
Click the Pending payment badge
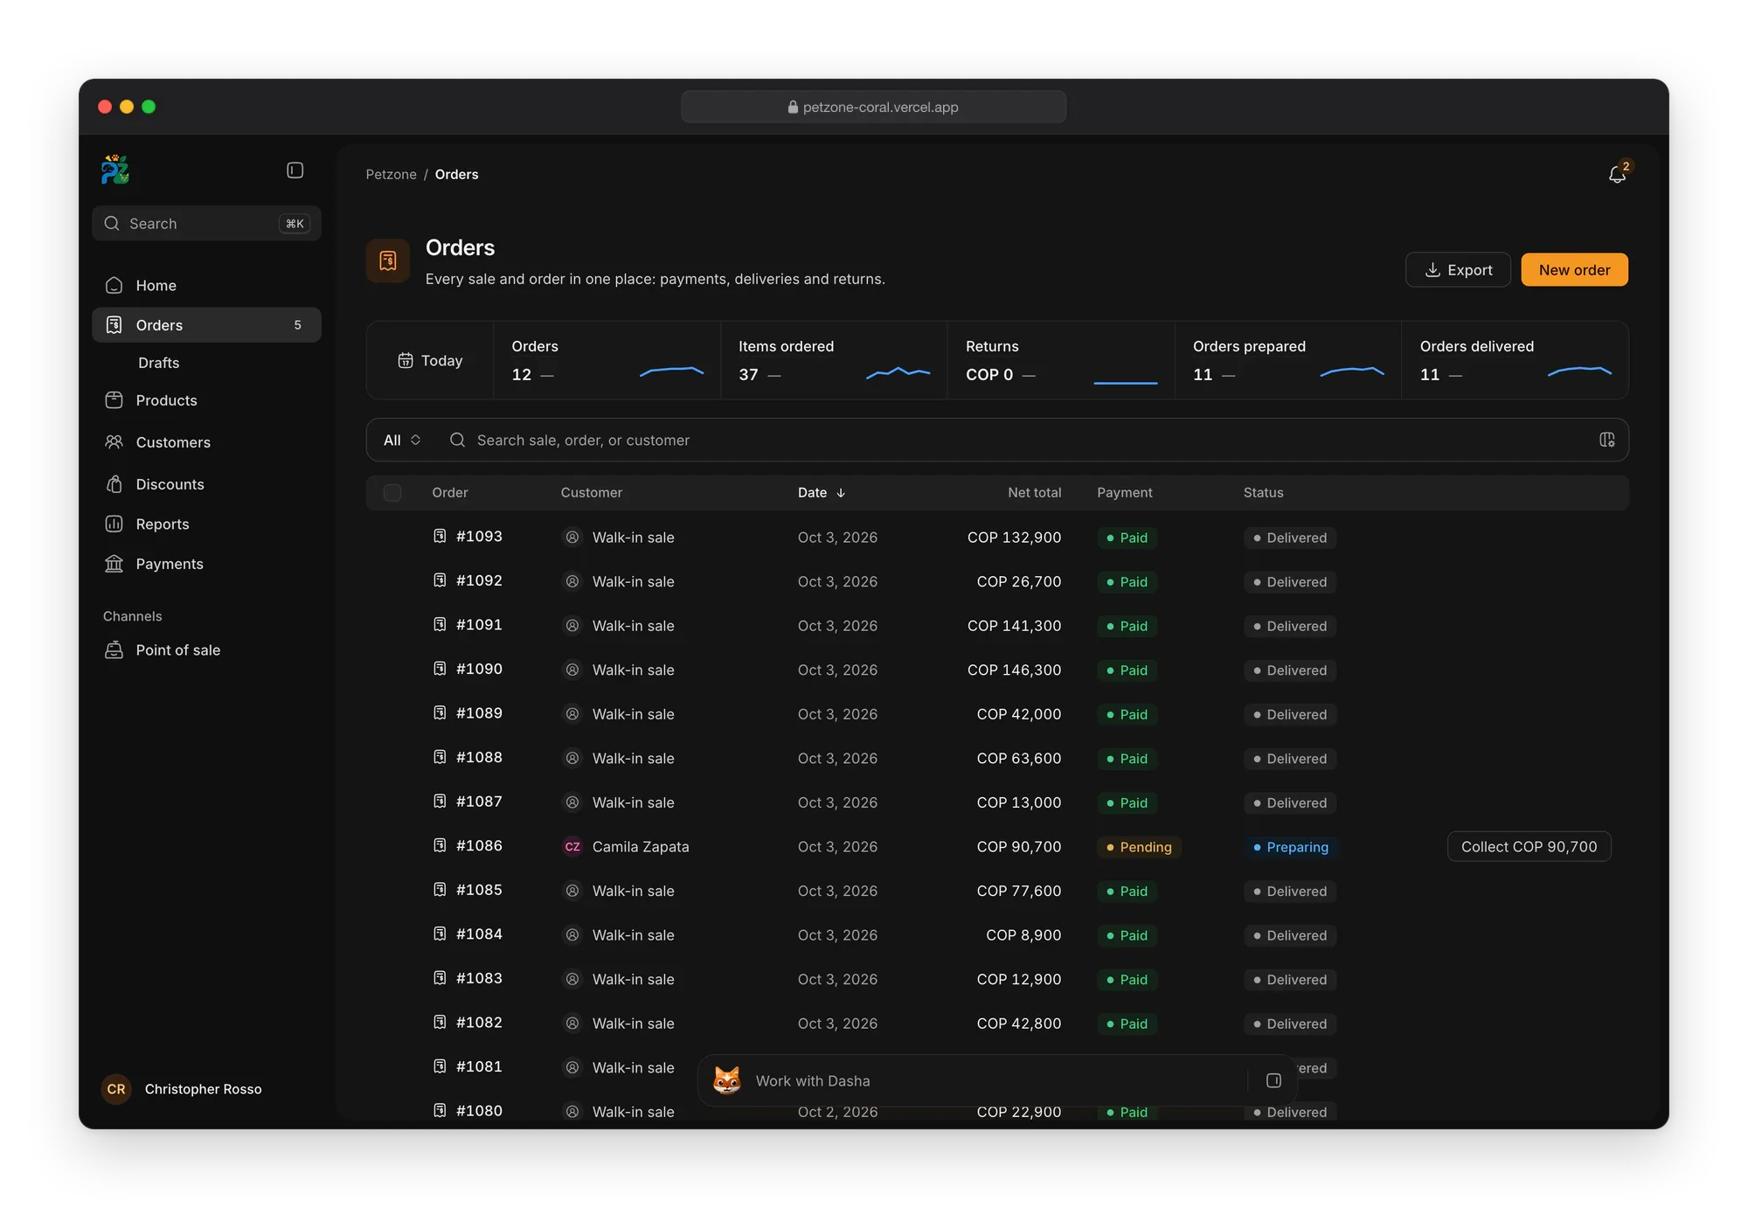[x=1139, y=847]
